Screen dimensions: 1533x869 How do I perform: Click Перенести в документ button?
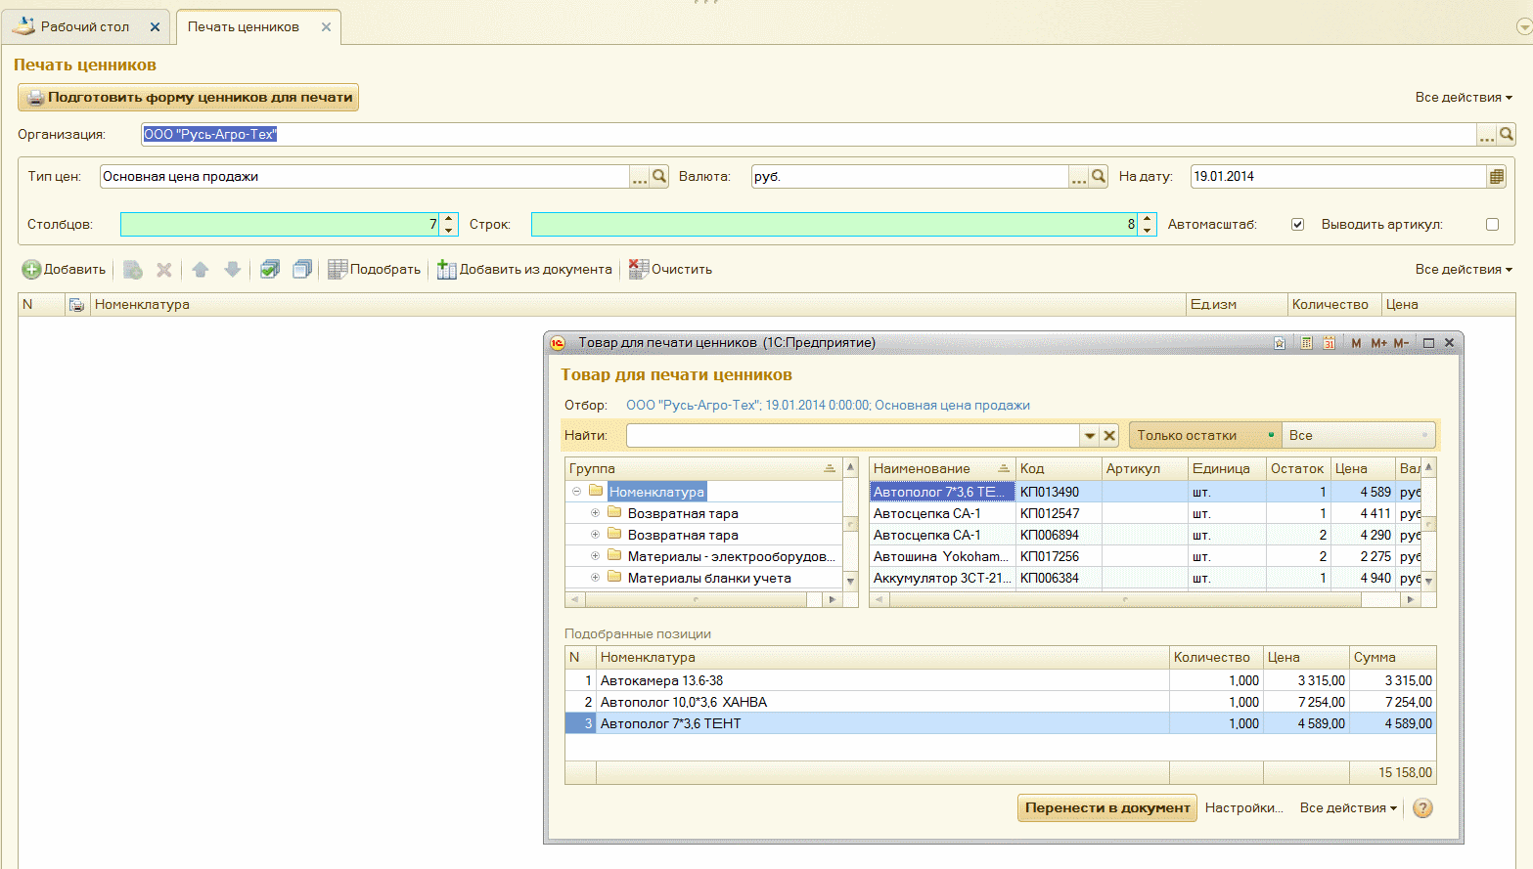pyautogui.click(x=1107, y=808)
